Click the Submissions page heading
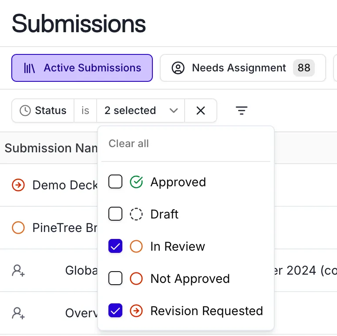Screen dimensions: 337x336 coord(79,24)
